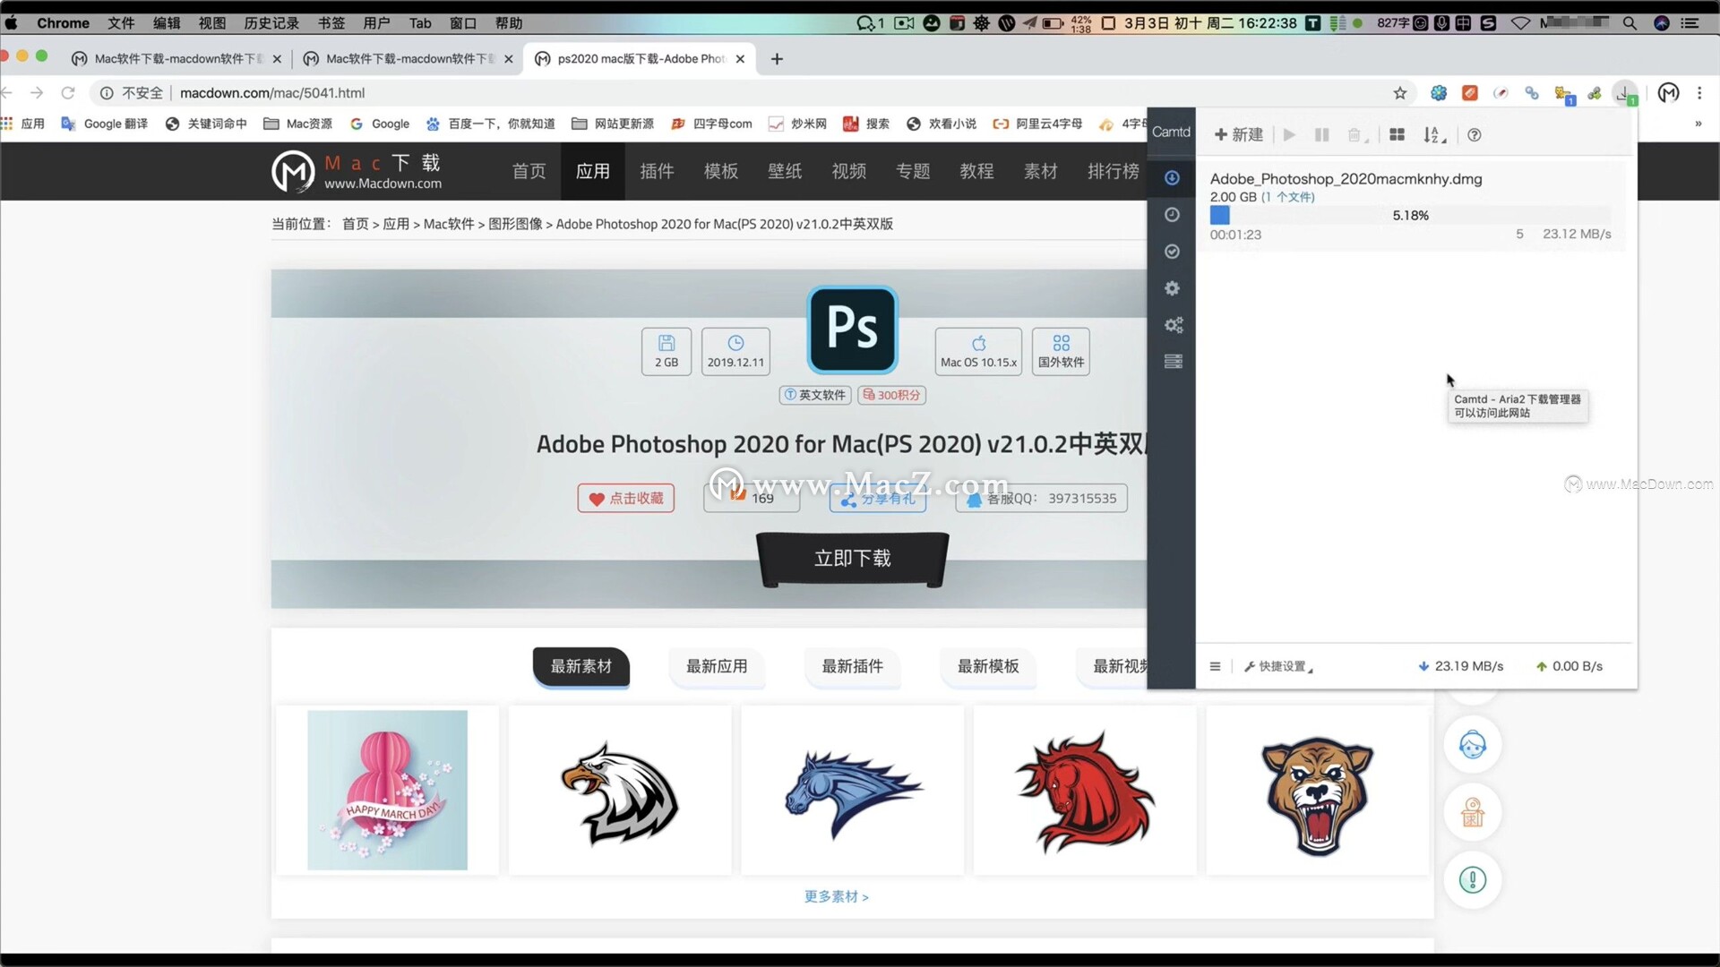Select the Adobe_Photoshop_2020macmknhy.dmg download task
The height and width of the screenshot is (967, 1720).
click(1411, 207)
